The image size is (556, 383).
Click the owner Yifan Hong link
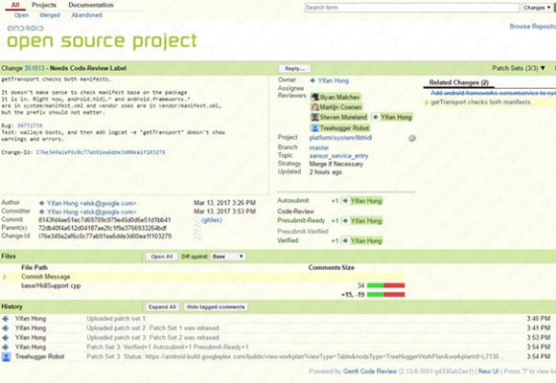[334, 80]
